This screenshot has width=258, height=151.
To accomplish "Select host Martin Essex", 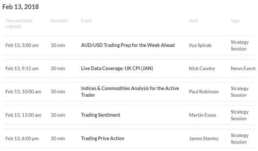I will (x=203, y=115).
